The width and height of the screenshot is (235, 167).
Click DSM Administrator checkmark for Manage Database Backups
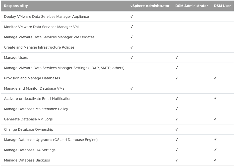point(177,160)
